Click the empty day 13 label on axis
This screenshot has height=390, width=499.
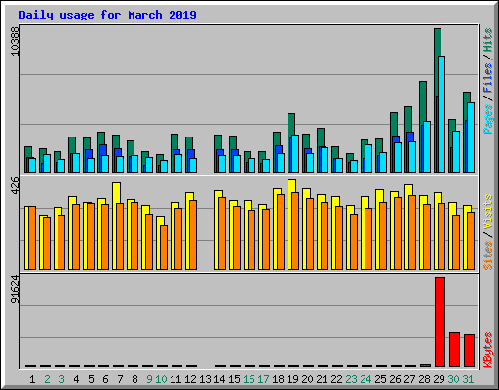[205, 379]
